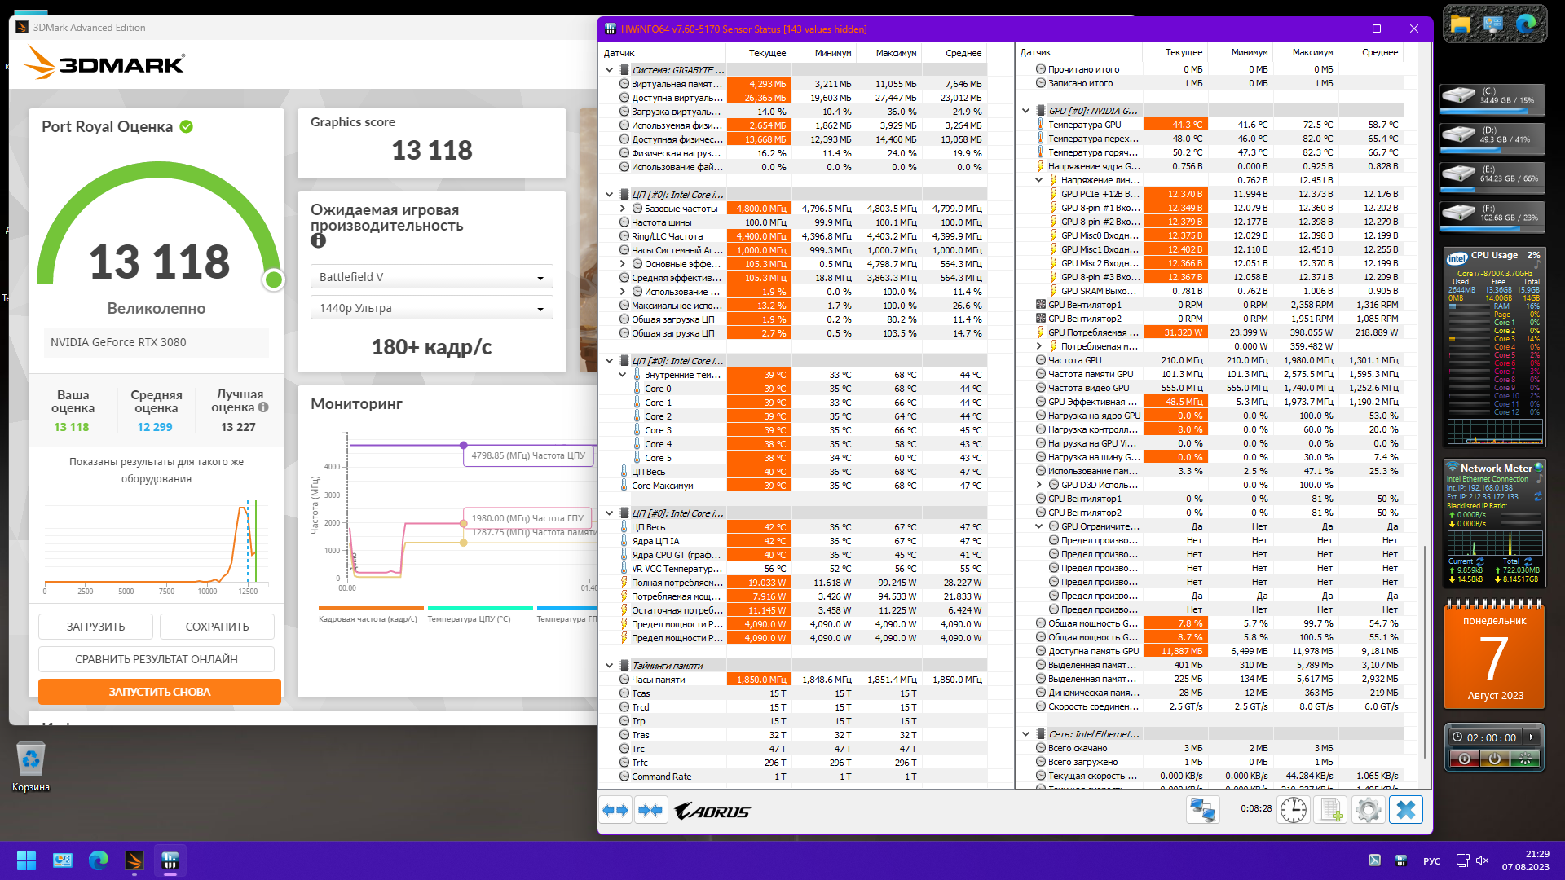Click СРАВНИТЬ РЕЗУЛЬТАТ ОНЛАЙН button

(x=156, y=659)
